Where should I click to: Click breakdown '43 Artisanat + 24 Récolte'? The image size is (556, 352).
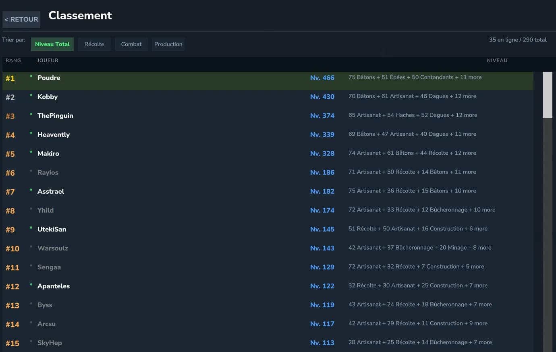coord(420,304)
